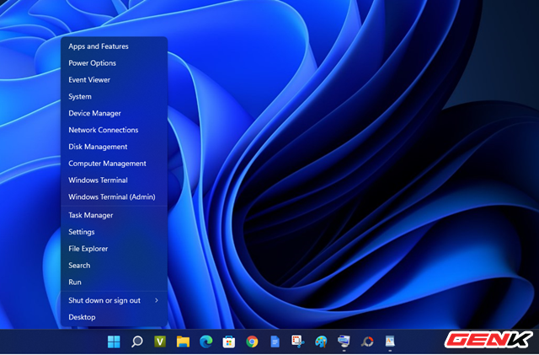Open the gray-red circular icon on taskbar
The height and width of the screenshot is (355, 539).
pyautogui.click(x=367, y=342)
